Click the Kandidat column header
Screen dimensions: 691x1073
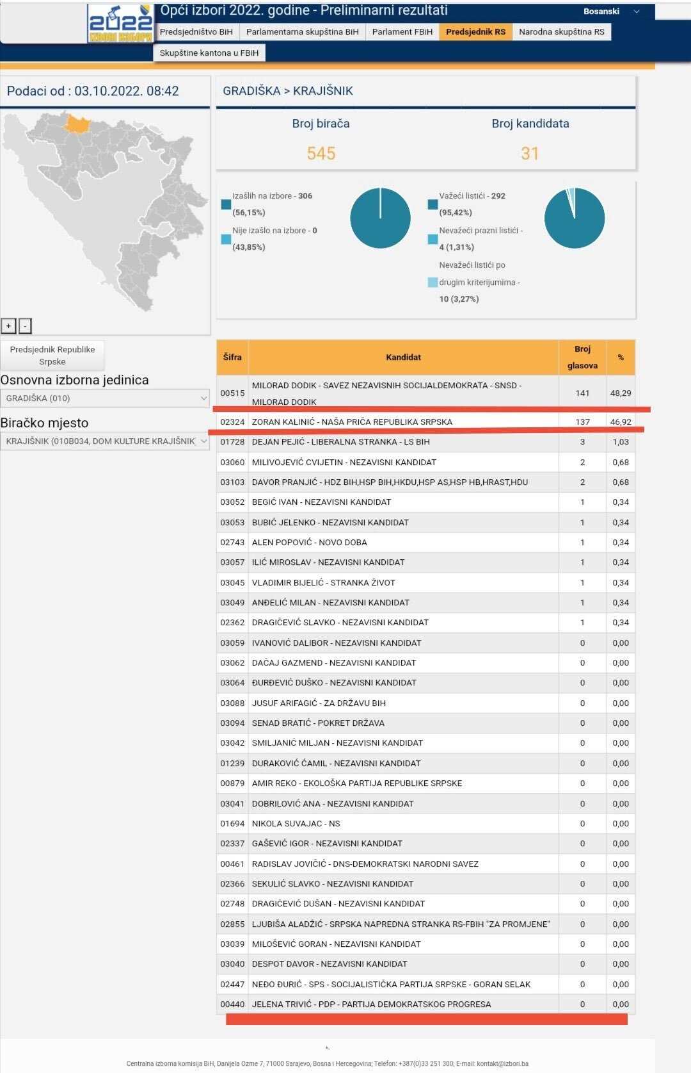coord(403,357)
